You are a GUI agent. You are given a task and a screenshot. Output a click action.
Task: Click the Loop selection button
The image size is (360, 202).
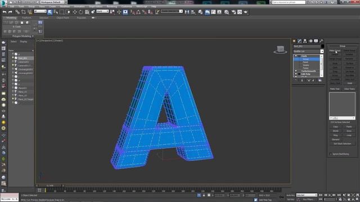pos(349,135)
